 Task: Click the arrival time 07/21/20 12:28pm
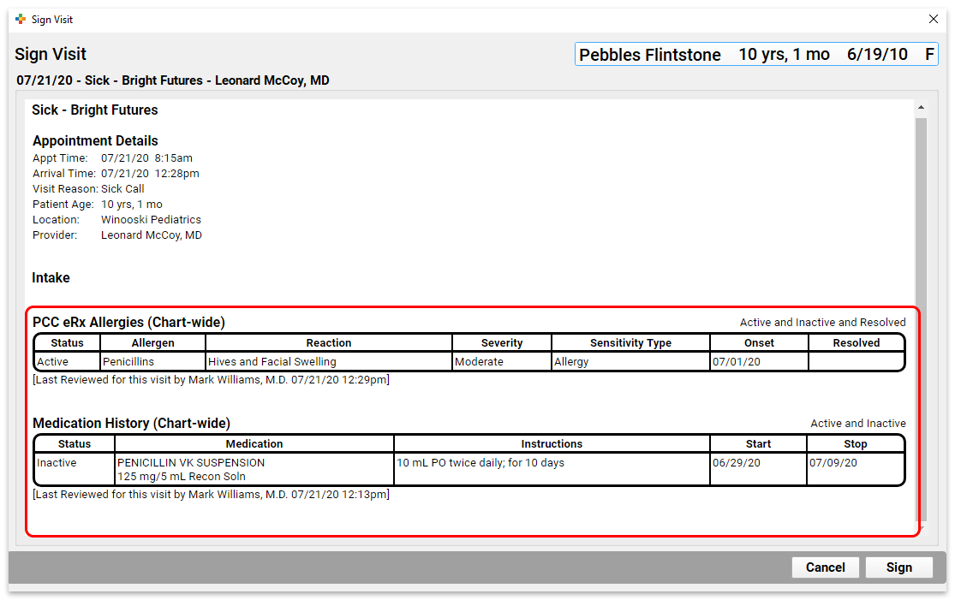pos(150,174)
